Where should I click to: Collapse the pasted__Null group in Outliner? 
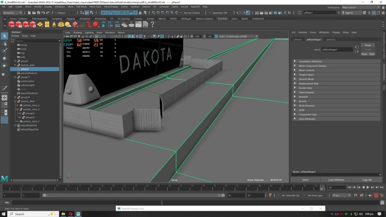(x=15, y=101)
